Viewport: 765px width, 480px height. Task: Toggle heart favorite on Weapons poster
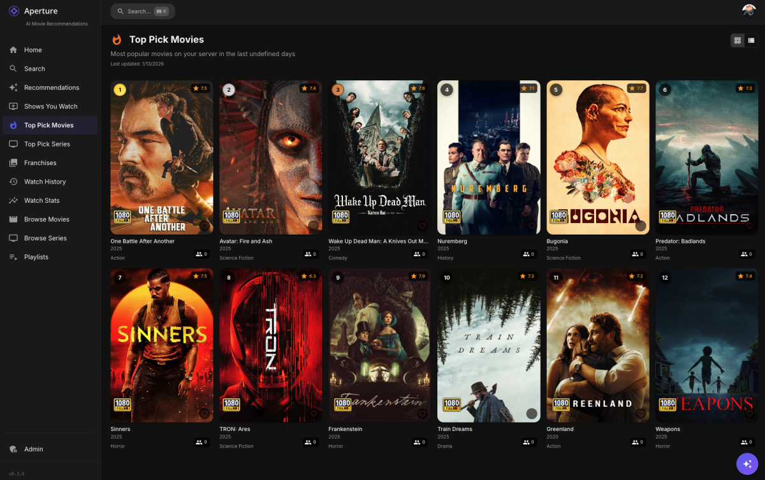click(749, 414)
